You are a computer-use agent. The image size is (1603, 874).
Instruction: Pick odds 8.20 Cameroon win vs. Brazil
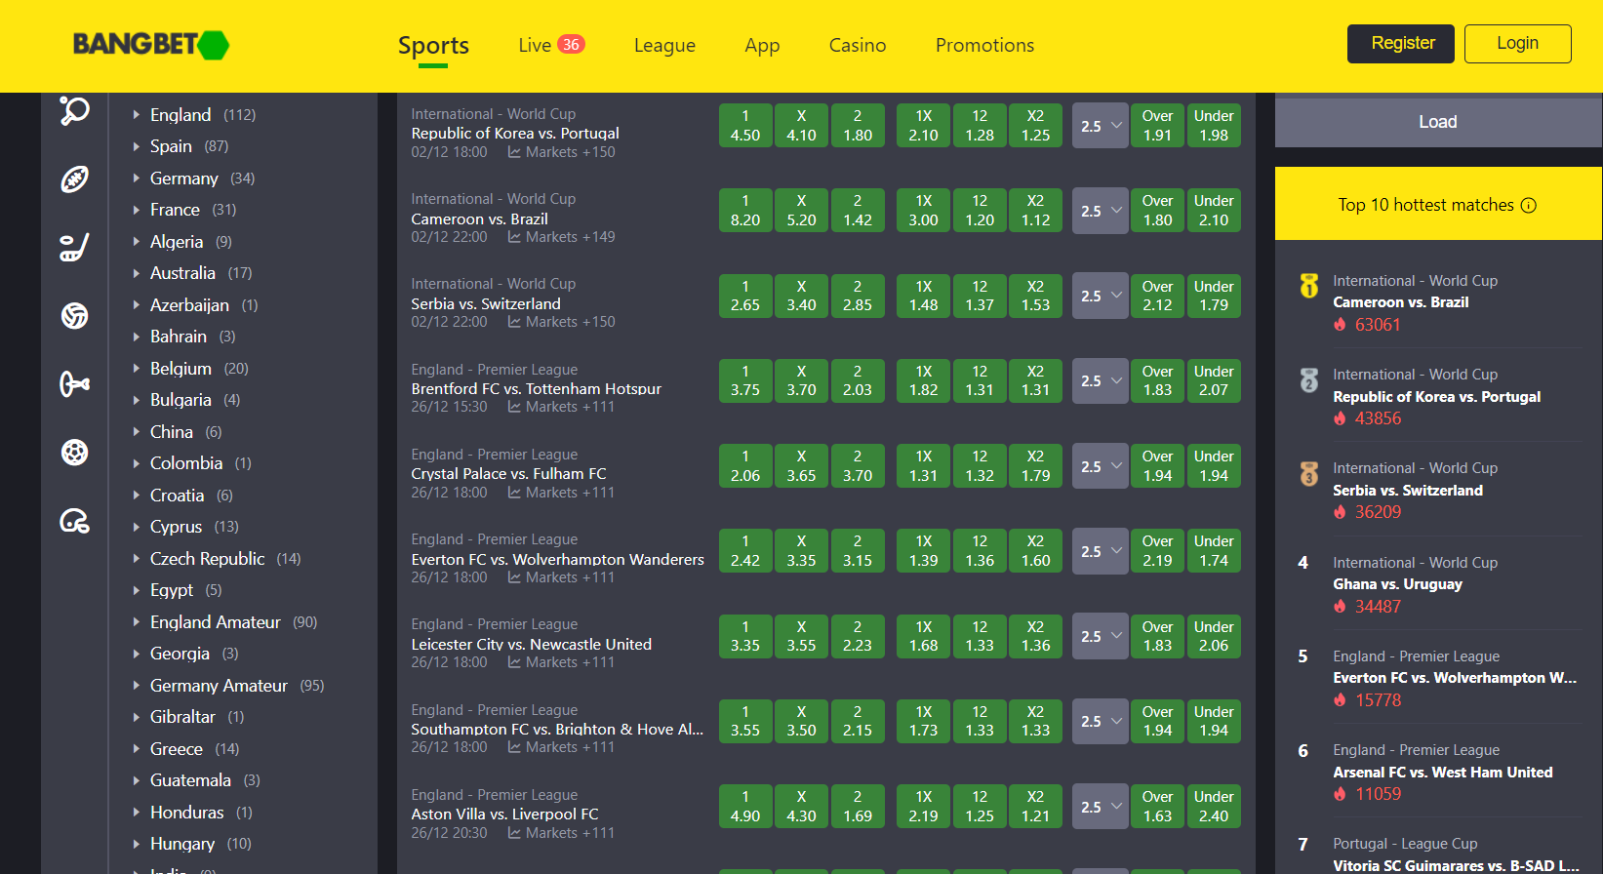click(745, 211)
